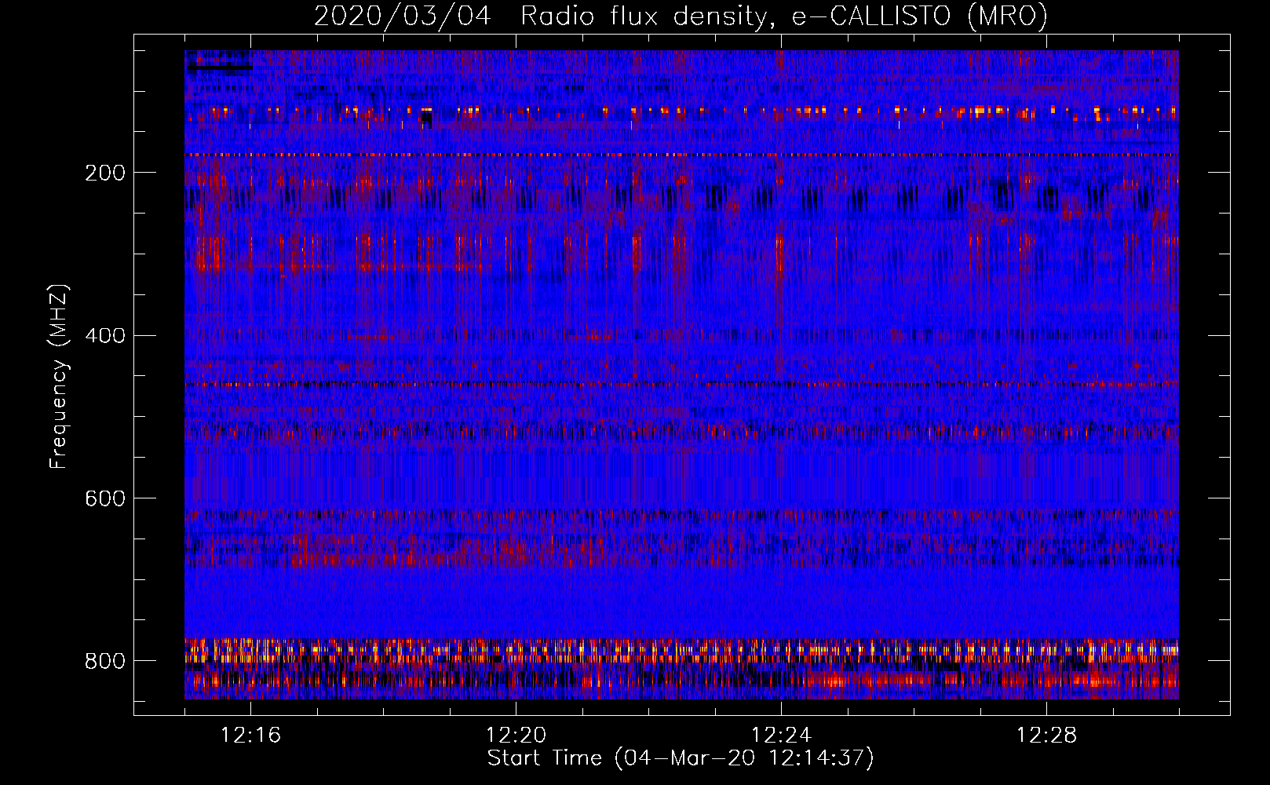Image resolution: width=1270 pixels, height=785 pixels.
Task: Select the date '2020/03/04' in the title
Action: (x=403, y=16)
